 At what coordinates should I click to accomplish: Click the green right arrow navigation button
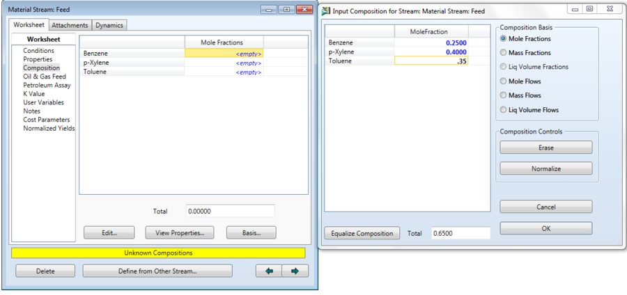[x=295, y=271]
